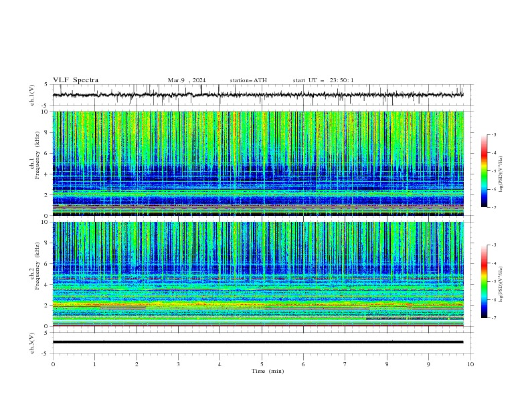The height and width of the screenshot is (409, 530).
Task: Select the "ch.1(V)" waveform axis label
Action: [x=32, y=95]
